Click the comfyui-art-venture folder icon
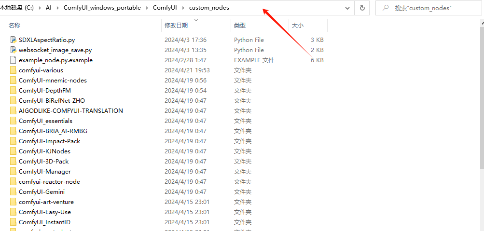This screenshot has height=231, width=484. [x=13, y=202]
